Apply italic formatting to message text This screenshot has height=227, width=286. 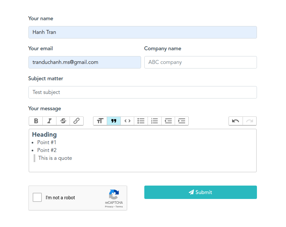pyautogui.click(x=49, y=121)
